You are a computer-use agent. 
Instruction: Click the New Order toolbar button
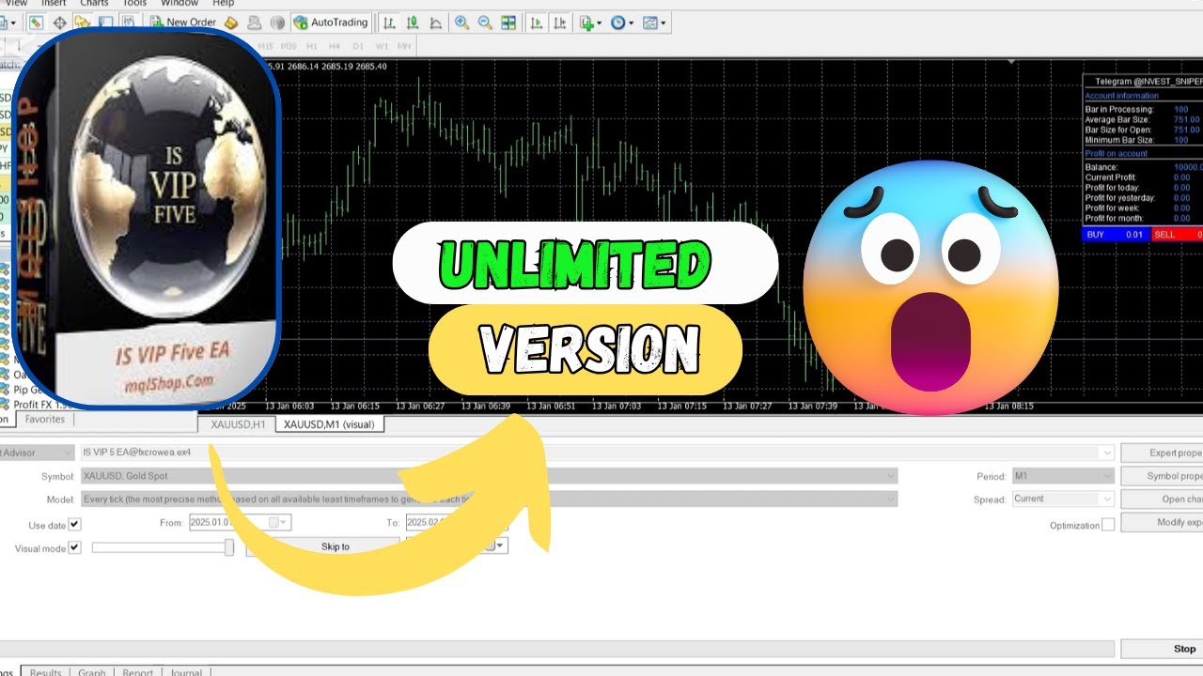coord(181,23)
